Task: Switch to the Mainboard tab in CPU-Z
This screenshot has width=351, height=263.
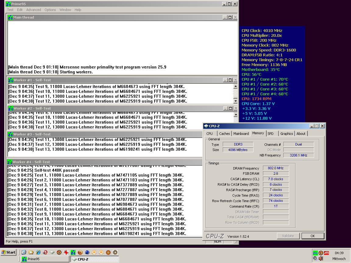Action: [241, 134]
